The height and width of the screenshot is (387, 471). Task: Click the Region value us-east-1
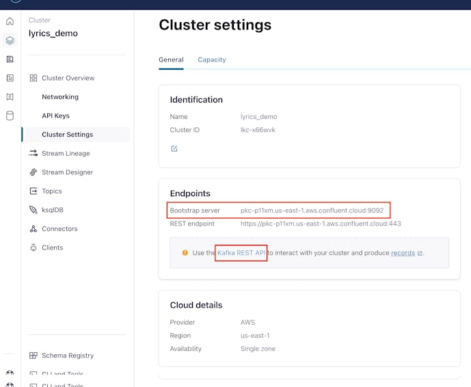[x=255, y=336]
